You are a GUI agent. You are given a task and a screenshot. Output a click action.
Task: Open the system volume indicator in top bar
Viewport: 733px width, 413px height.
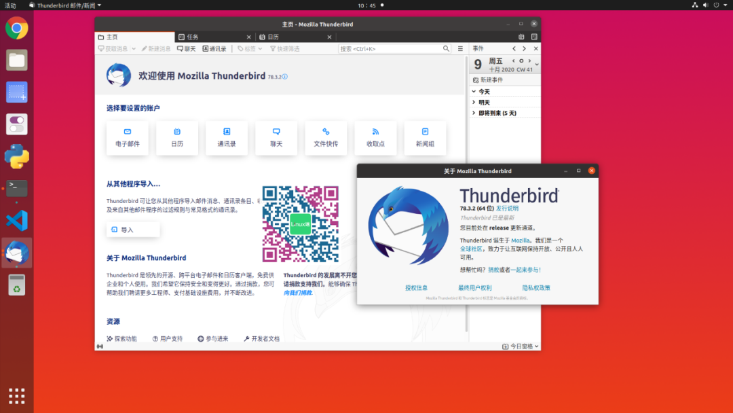tap(706, 5)
